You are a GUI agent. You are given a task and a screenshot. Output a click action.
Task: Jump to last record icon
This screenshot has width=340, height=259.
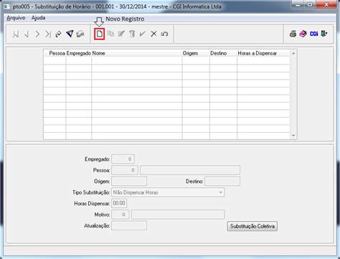coord(48,34)
